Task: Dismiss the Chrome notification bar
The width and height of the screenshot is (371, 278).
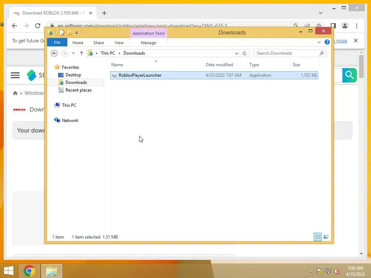Action: click(356, 41)
